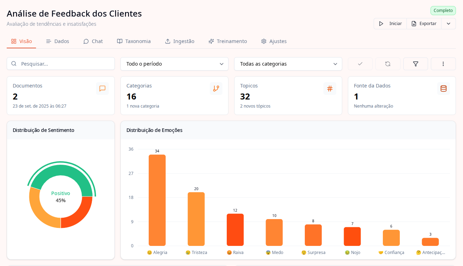Open the 'Todas as categorias' dropdown

pos(288,64)
